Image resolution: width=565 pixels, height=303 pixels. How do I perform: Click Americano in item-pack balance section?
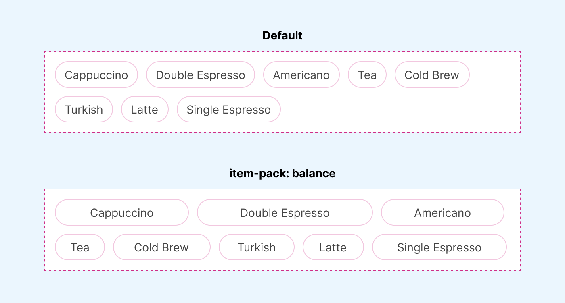tap(443, 213)
